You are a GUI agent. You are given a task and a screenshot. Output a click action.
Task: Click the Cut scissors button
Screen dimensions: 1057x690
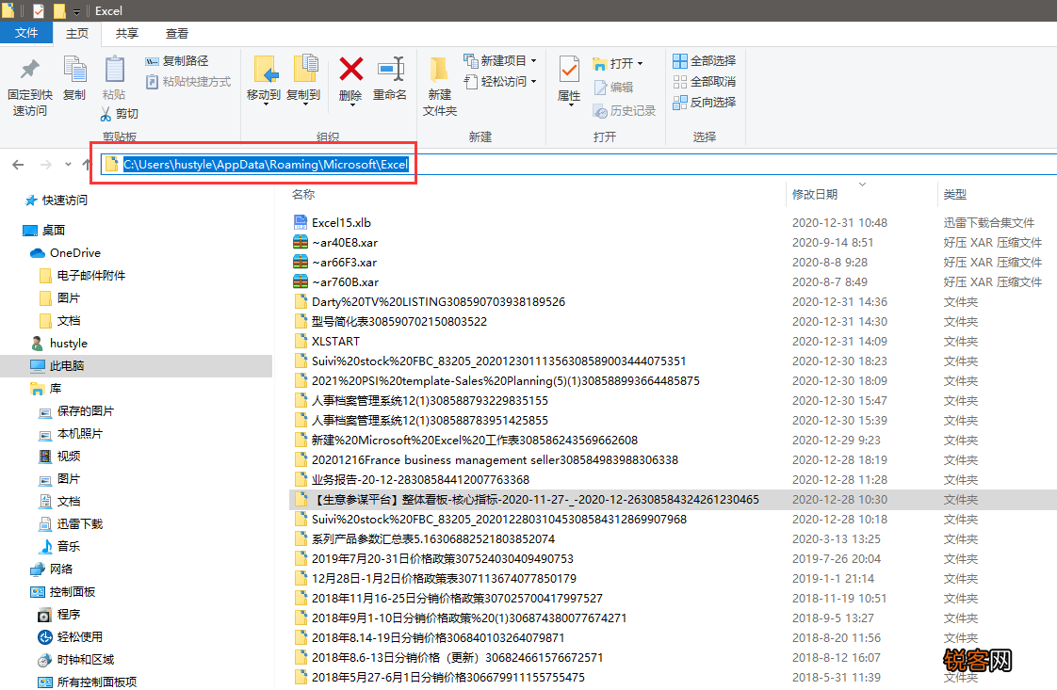coord(120,114)
